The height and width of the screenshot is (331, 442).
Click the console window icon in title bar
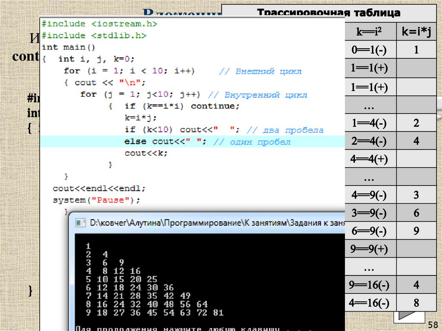pos(80,223)
